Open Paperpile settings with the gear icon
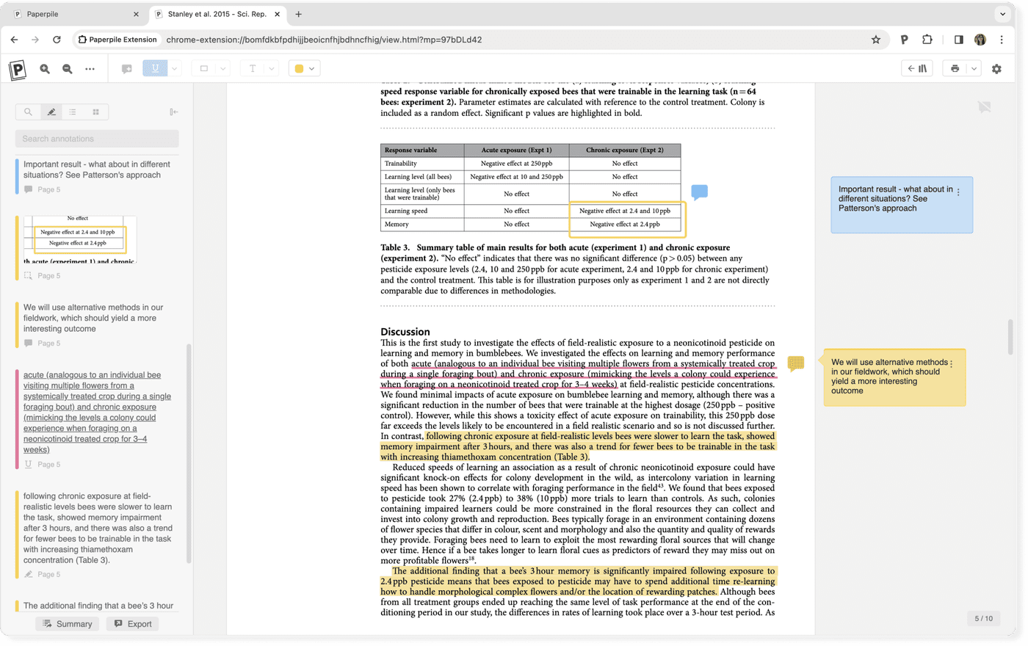 996,68
